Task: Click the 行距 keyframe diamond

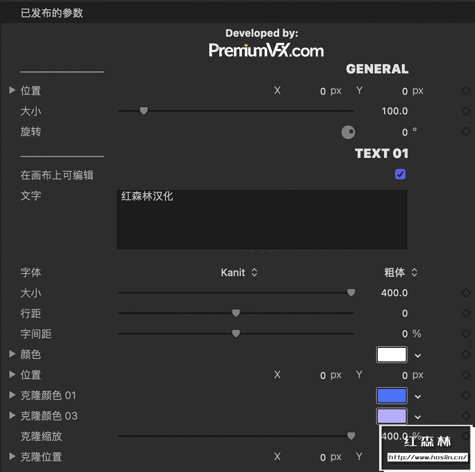Action: coord(466,313)
